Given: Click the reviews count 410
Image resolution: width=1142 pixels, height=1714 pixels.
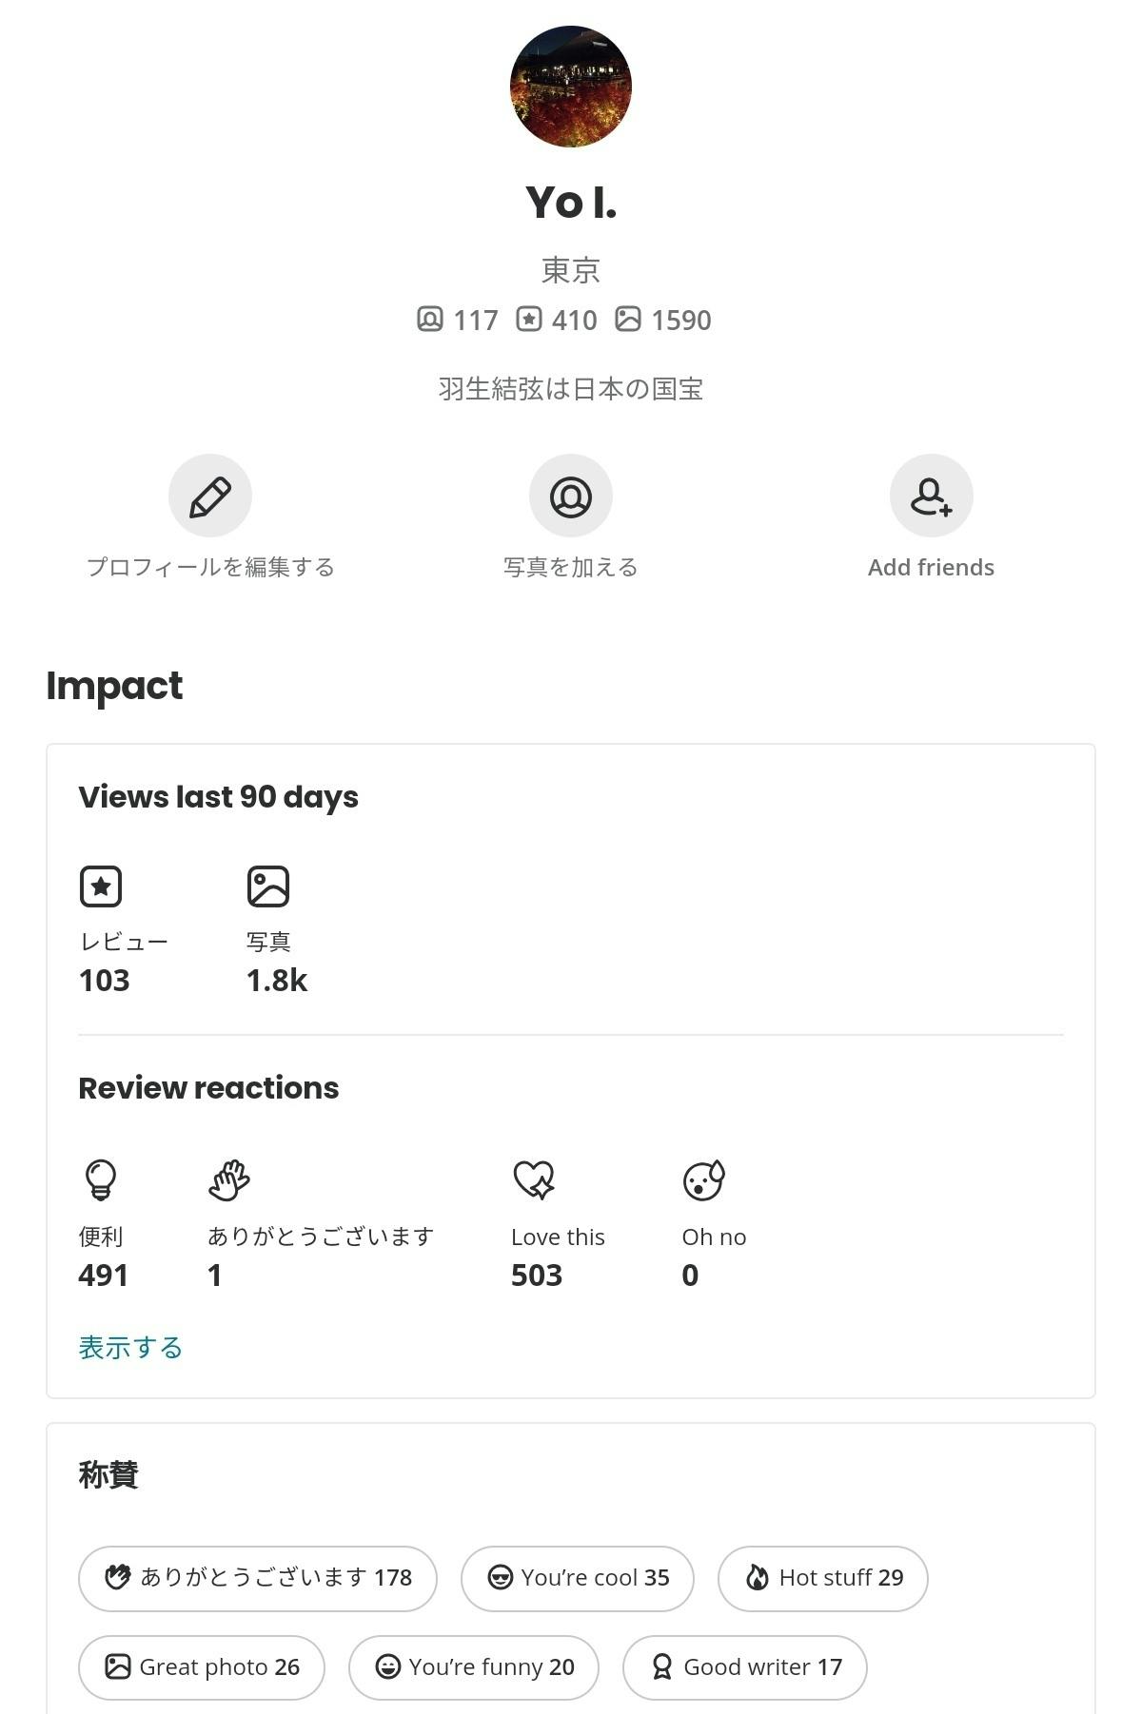Looking at the screenshot, I should [x=558, y=320].
